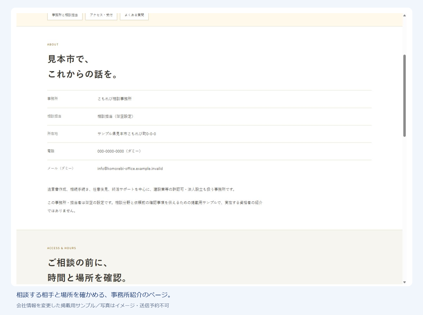The height and width of the screenshot is (315, 423).
Task: Click the heading 見本市で、
Action: click(x=68, y=59)
